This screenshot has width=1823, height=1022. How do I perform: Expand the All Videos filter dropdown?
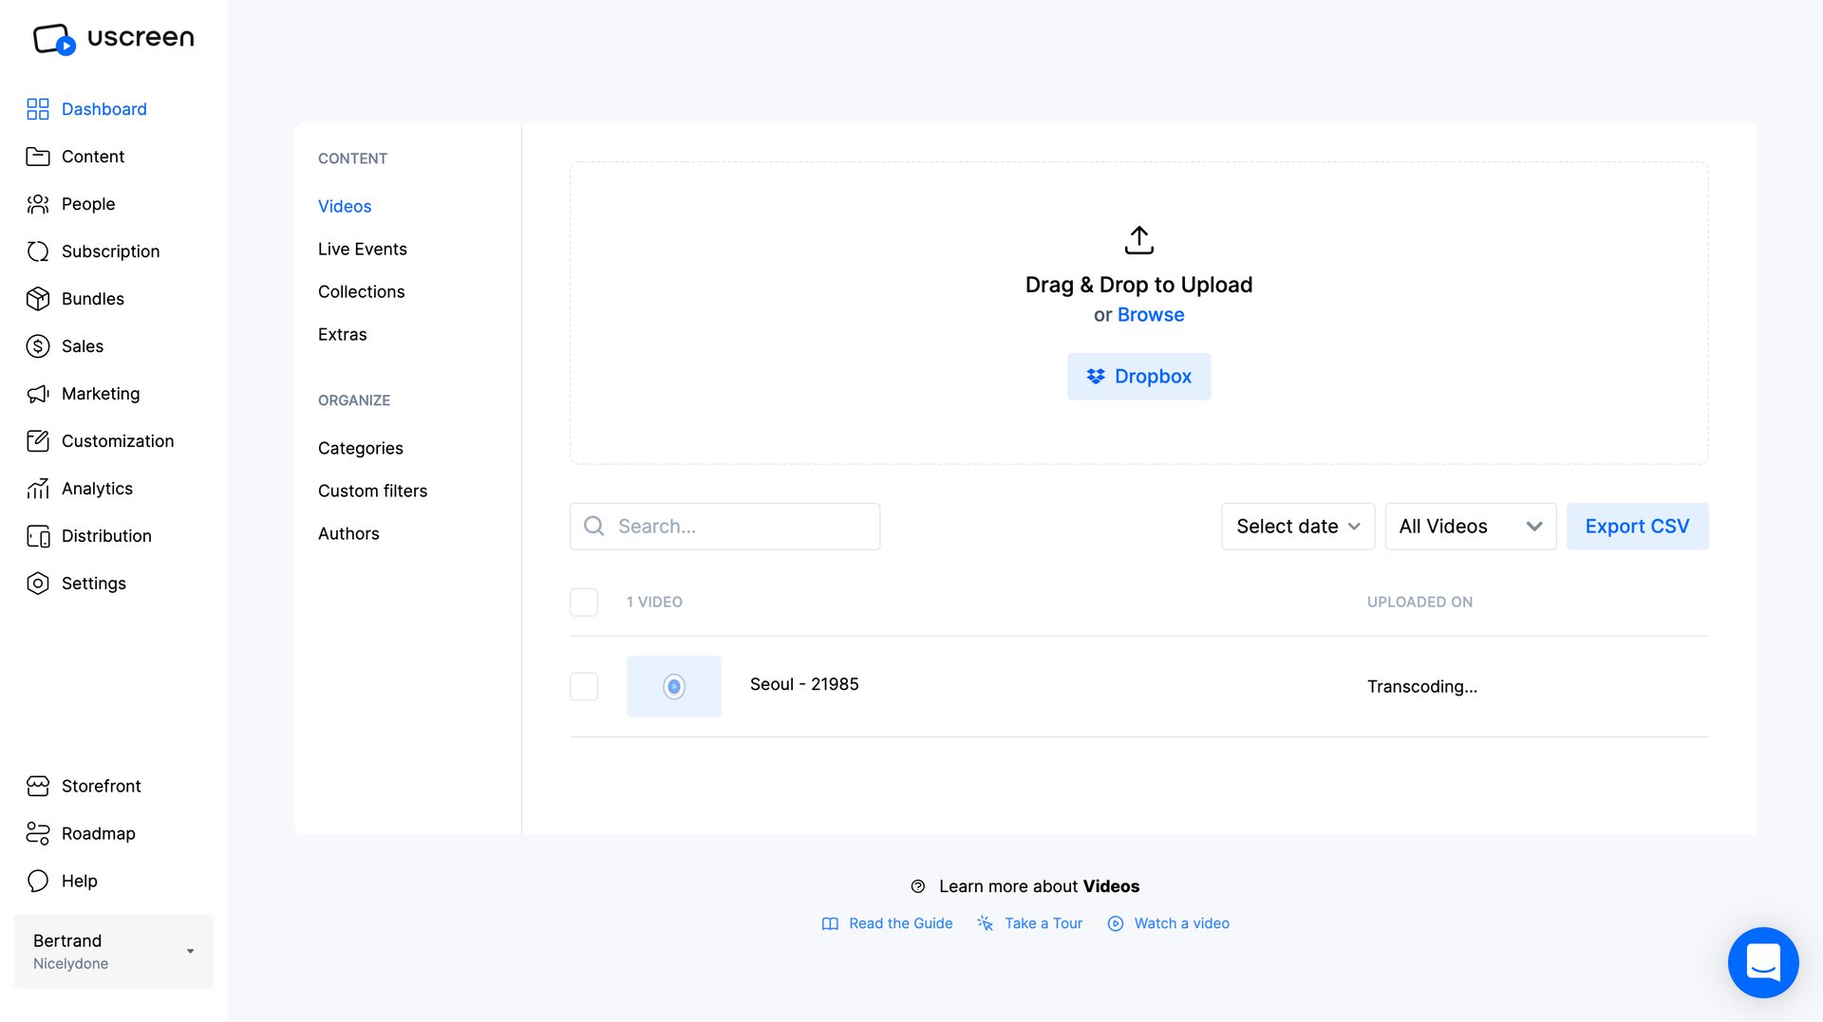pyautogui.click(x=1470, y=526)
